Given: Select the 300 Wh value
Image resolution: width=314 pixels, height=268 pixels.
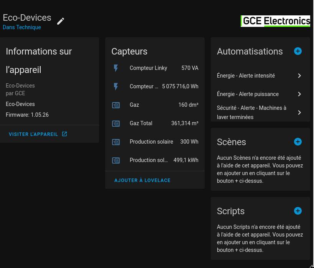Looking at the screenshot, I should 189,142.
